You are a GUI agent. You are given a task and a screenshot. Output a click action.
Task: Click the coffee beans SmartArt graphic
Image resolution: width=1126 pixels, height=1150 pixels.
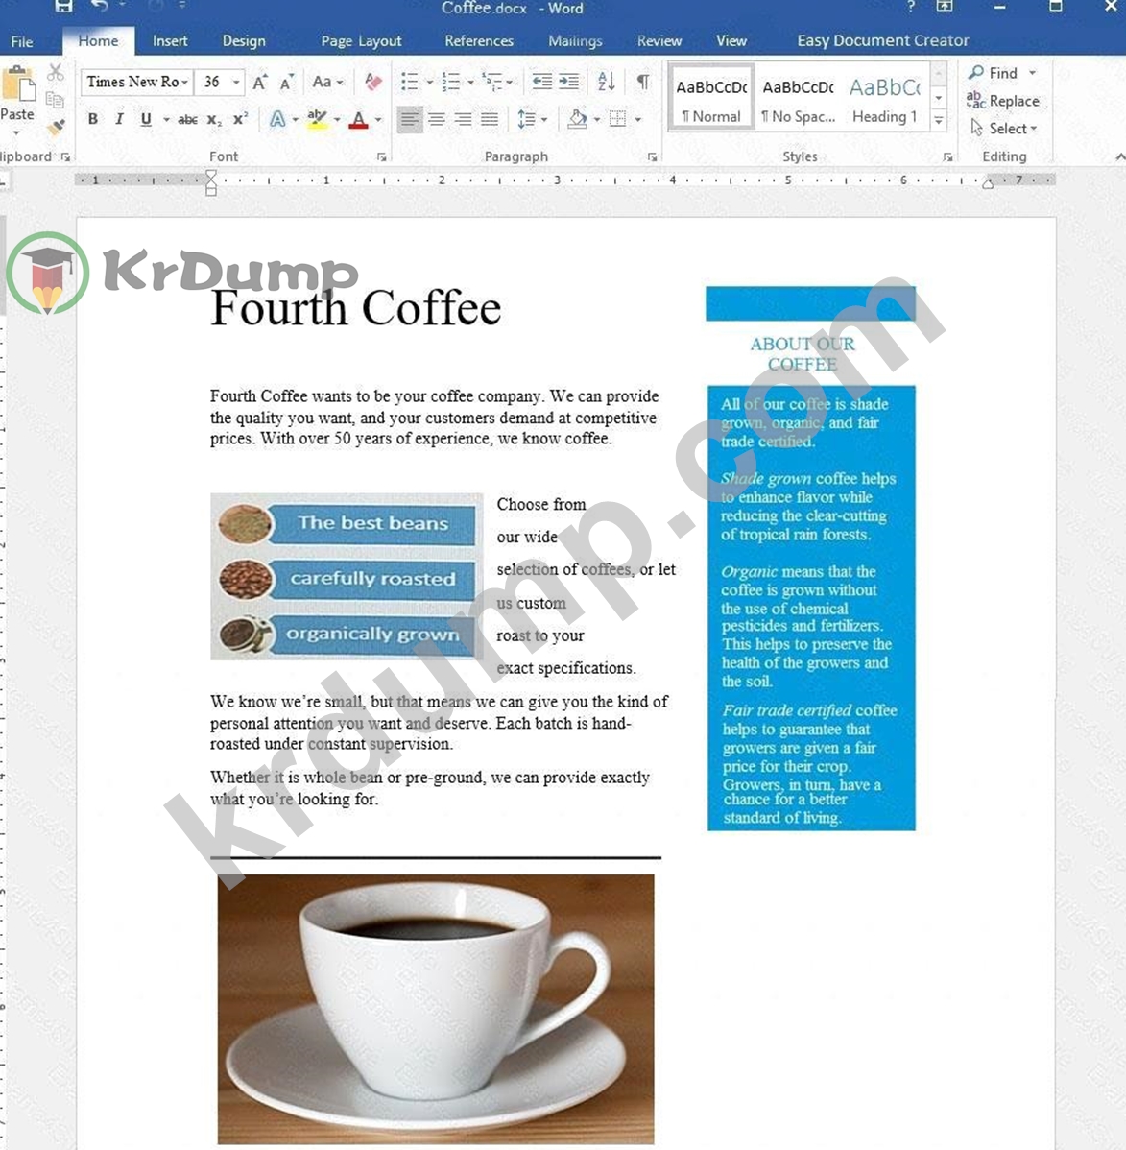click(x=347, y=577)
